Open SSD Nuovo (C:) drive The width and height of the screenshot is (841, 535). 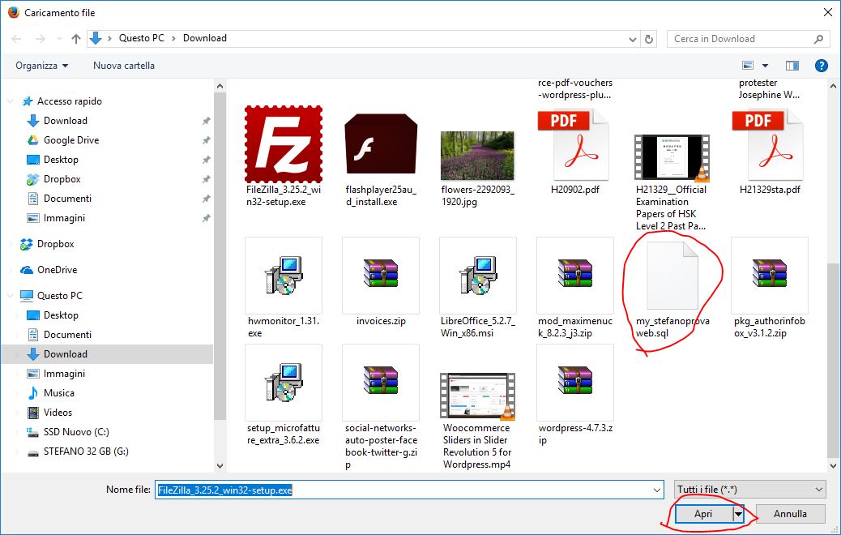75,432
